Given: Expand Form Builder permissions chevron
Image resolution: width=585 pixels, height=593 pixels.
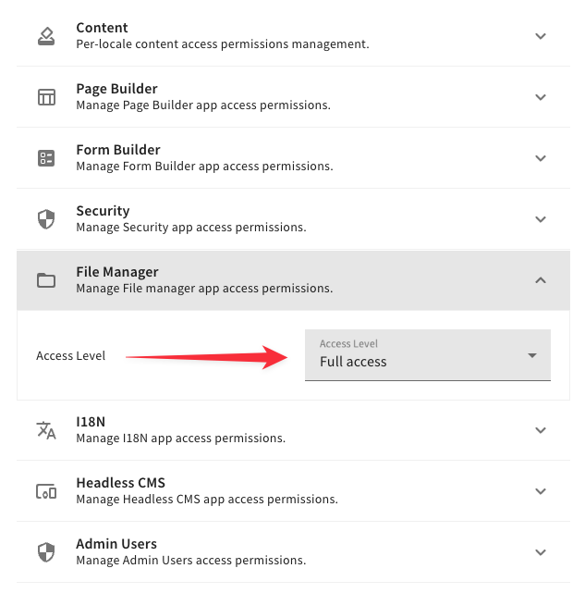Looking at the screenshot, I should (541, 158).
